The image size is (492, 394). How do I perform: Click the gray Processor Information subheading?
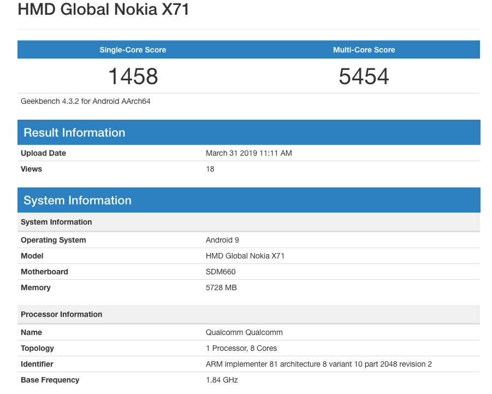pos(62,315)
